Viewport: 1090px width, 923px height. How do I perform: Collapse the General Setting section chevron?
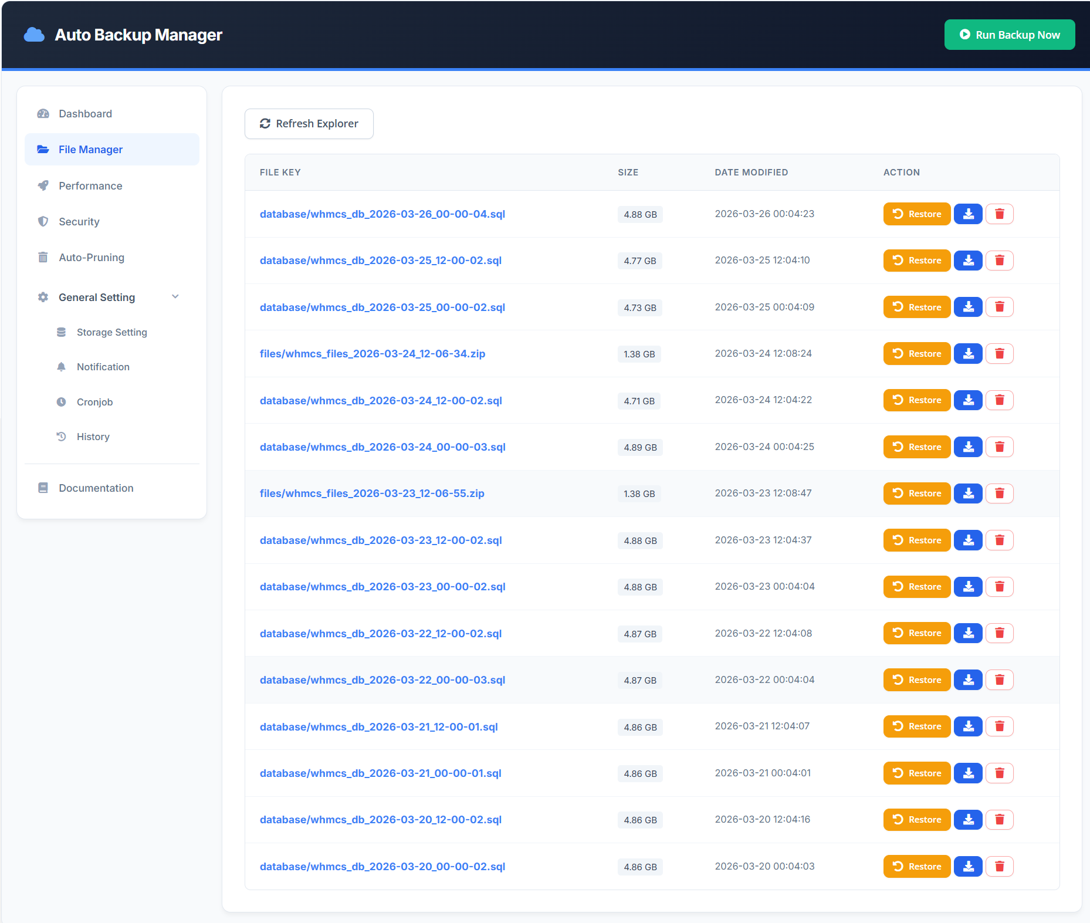[175, 297]
